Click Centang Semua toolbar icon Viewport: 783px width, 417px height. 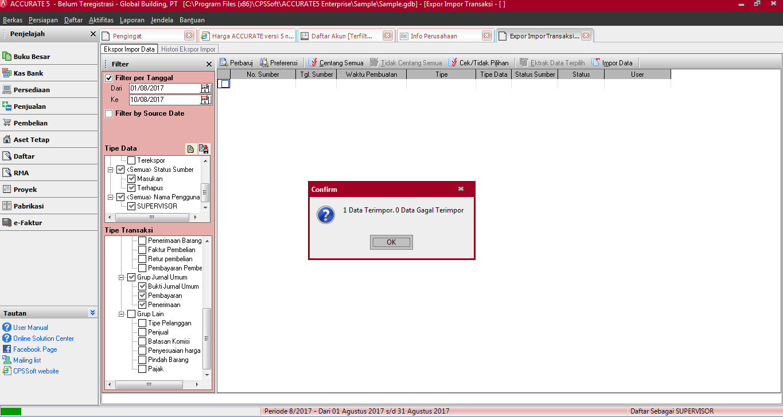coord(313,63)
